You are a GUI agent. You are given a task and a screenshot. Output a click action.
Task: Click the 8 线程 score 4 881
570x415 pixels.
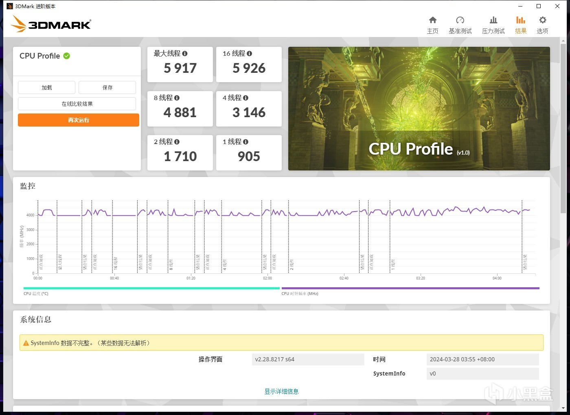point(180,112)
